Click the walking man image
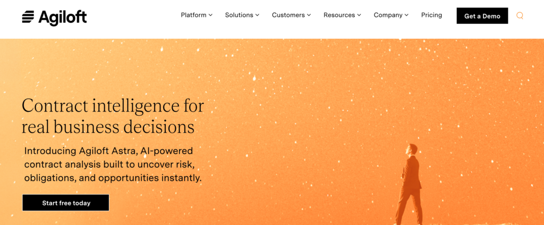 409,184
